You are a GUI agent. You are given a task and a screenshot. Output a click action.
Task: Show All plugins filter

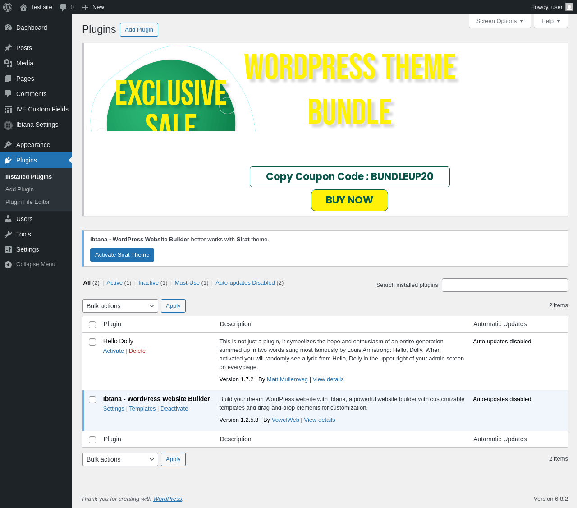point(87,283)
